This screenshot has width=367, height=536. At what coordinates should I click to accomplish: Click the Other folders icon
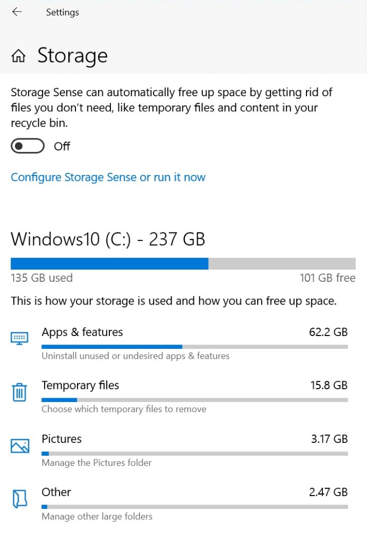(20, 499)
